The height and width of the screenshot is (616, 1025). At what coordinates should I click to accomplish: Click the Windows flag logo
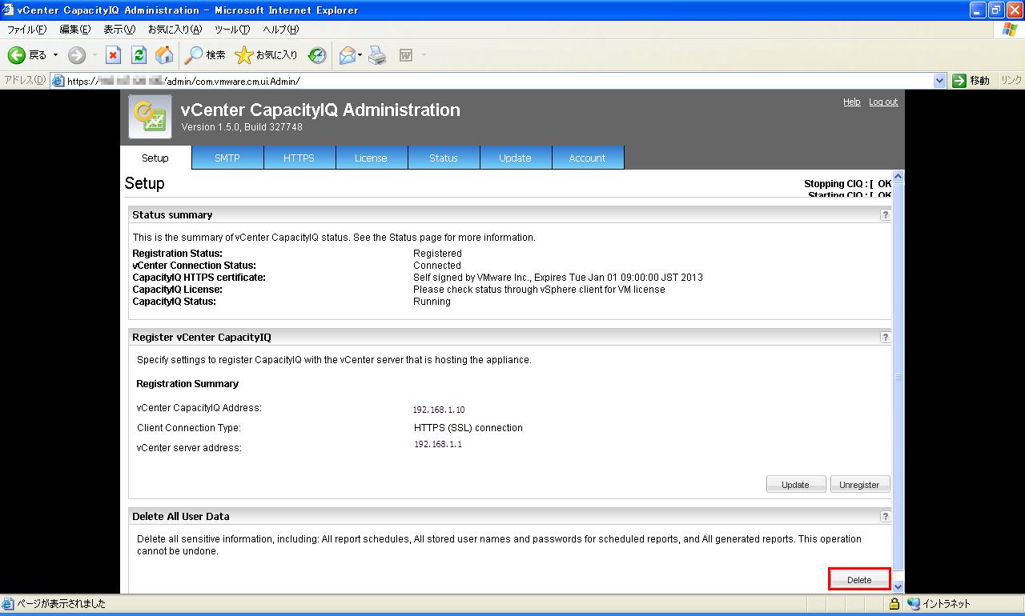pyautogui.click(x=1011, y=30)
